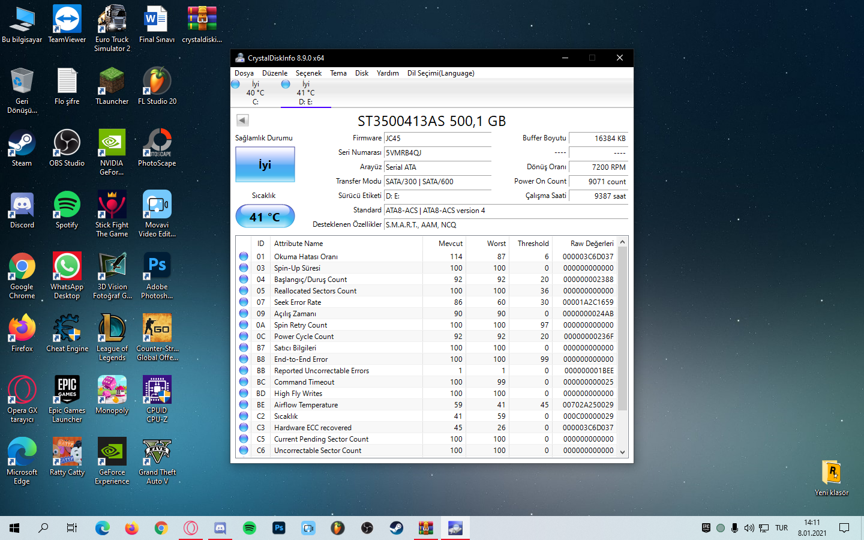The width and height of the screenshot is (864, 540).
Task: Open the Yardım menu
Action: (x=388, y=73)
